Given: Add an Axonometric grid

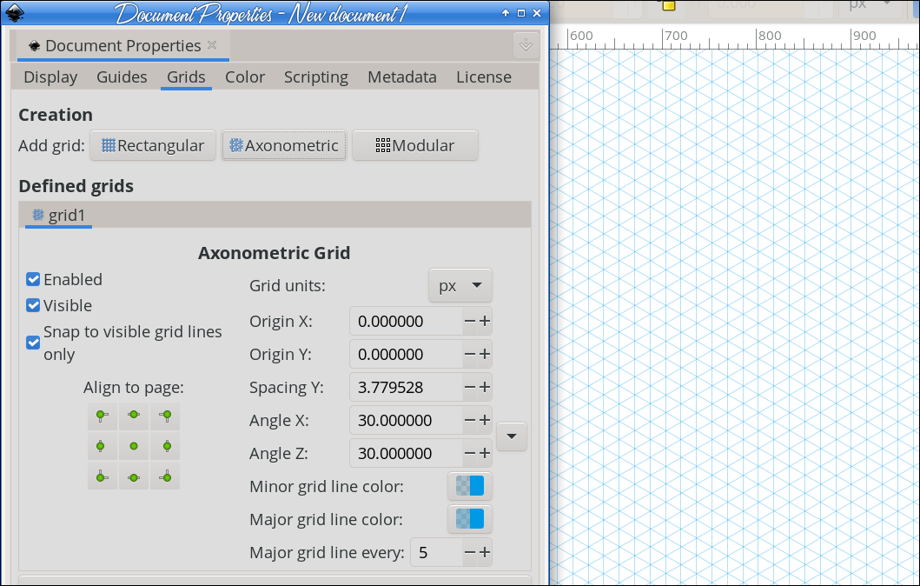Looking at the screenshot, I should point(284,145).
